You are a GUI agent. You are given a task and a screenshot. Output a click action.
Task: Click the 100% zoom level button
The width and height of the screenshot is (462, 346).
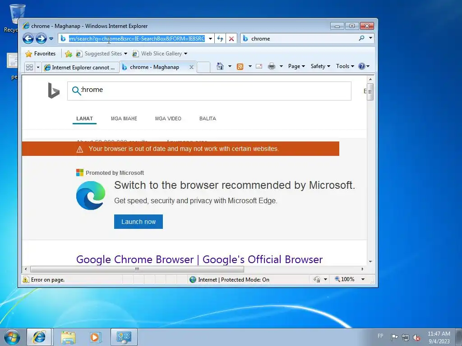click(344, 279)
